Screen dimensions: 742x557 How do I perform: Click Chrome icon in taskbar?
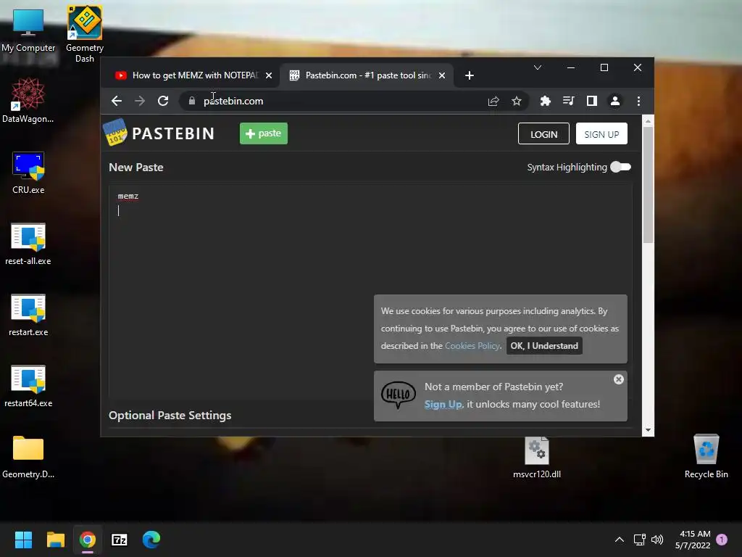coord(88,540)
